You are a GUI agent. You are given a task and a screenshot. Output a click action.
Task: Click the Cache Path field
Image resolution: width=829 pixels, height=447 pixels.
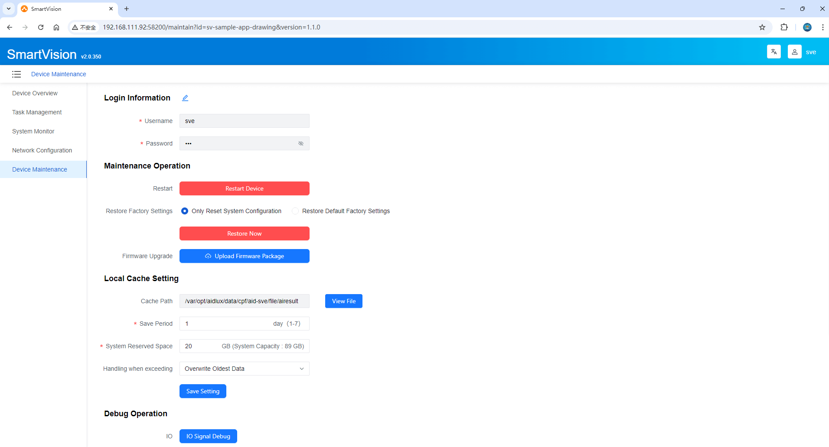[x=245, y=301]
